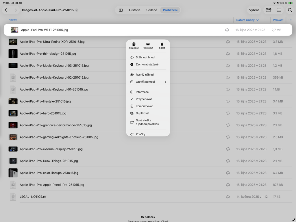Switch to the Historie tab
The image size is (296, 222).
[135, 10]
